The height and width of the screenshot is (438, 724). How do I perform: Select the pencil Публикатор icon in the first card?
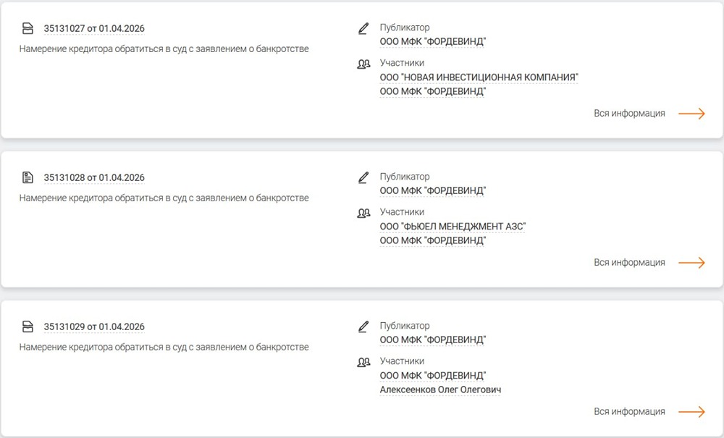click(363, 29)
